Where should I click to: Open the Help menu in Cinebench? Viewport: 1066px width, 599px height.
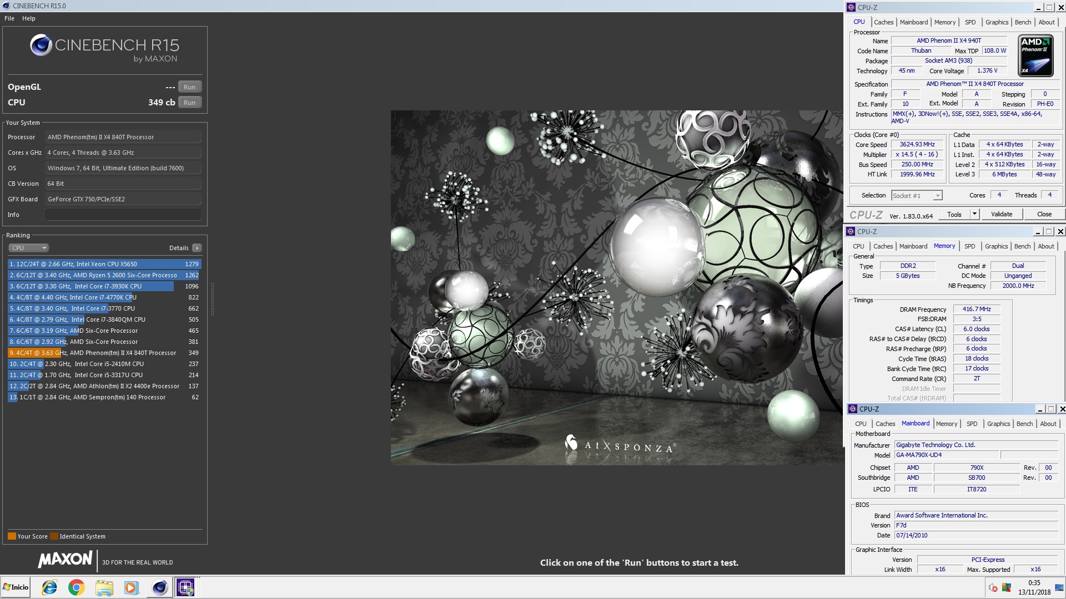[29, 18]
